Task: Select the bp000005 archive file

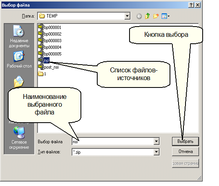Action: click(x=50, y=54)
